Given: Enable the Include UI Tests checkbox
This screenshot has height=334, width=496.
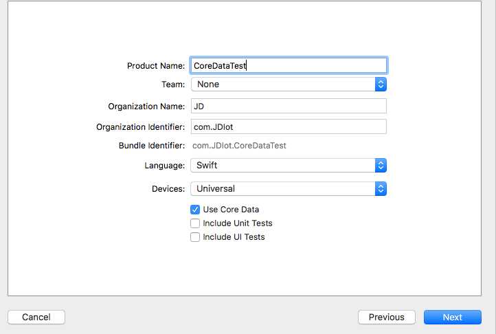Looking at the screenshot, I should point(195,237).
